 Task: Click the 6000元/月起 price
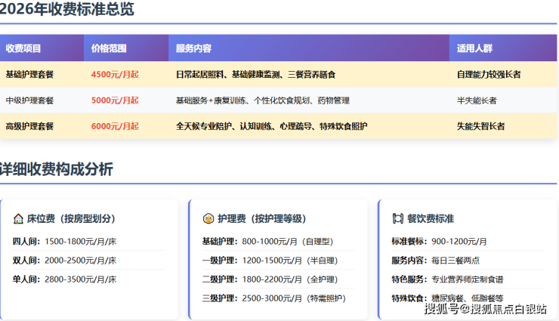point(115,126)
